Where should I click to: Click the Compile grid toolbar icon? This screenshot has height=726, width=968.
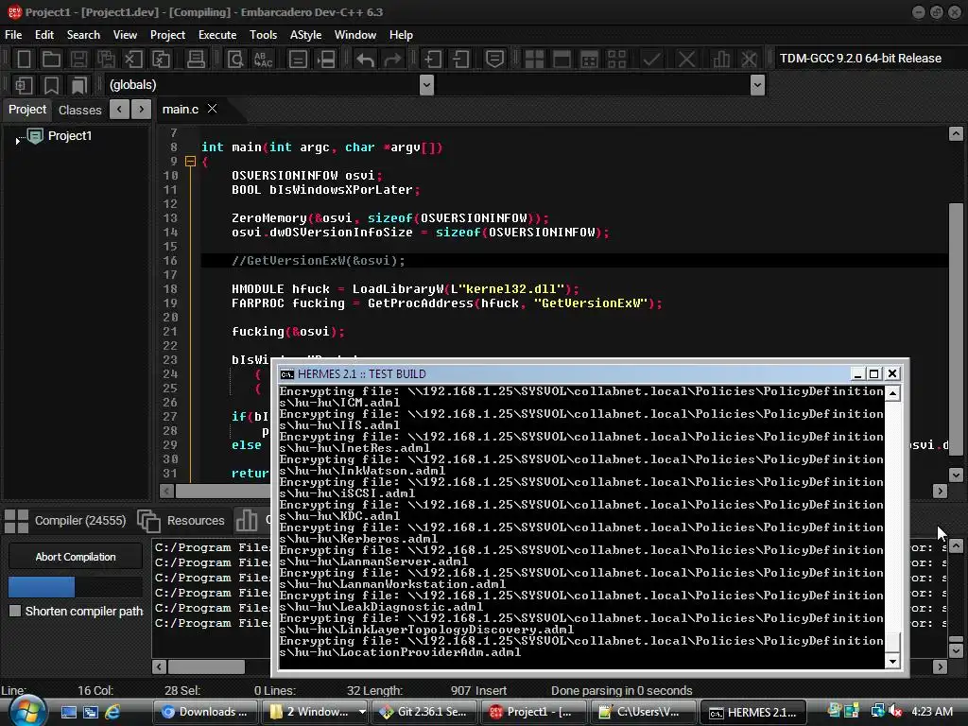[x=534, y=59]
